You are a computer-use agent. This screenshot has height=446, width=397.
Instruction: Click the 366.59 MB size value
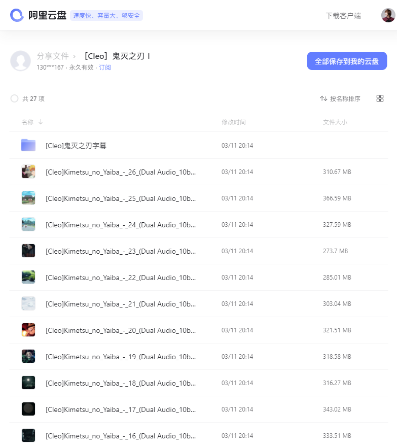click(337, 198)
